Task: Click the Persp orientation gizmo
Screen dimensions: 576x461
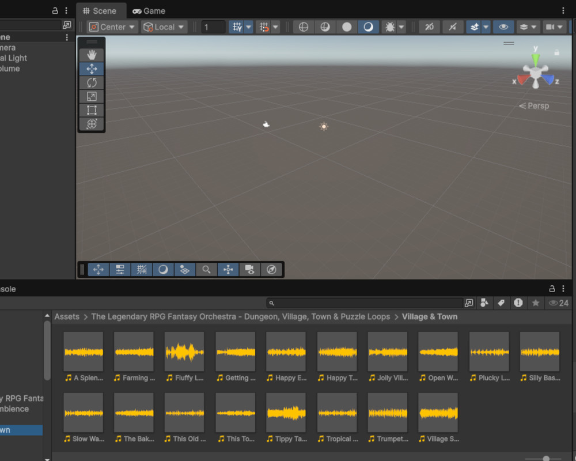Action: [x=534, y=106]
